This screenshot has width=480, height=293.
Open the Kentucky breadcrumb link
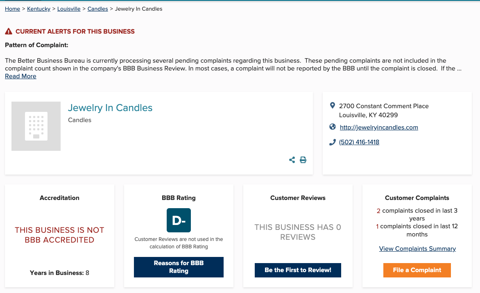click(38, 9)
